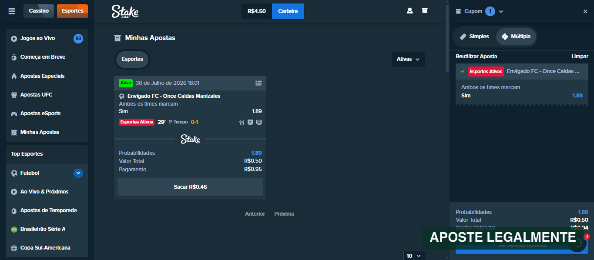The image size is (594, 260).
Task: Click the Minhas Apostas receipt icon in sidebar
Action: (14, 132)
